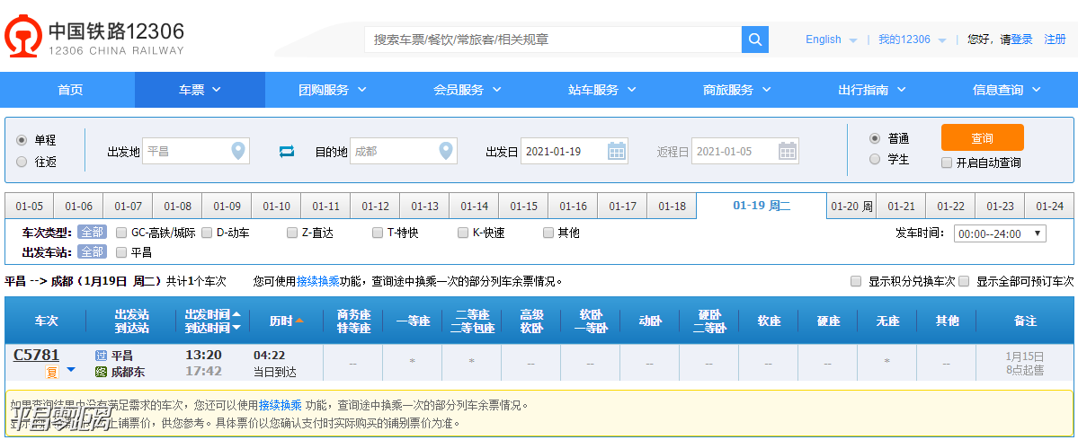Select the 普通 ticket type radio

875,138
